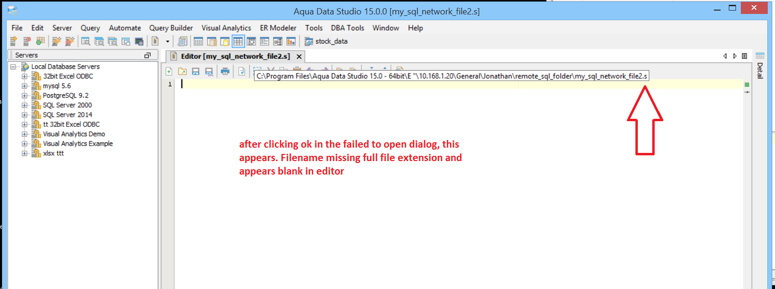Screen dimensions: 775x289
Task: Click the stacked scripts scroll toolbar icon
Action: [182, 41]
